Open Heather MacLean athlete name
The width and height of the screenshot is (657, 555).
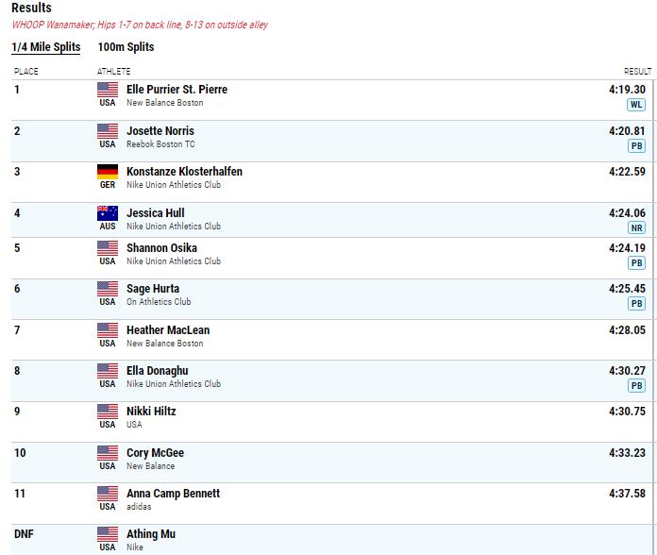click(x=168, y=330)
